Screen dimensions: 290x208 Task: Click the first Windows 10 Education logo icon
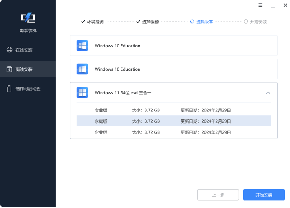[82, 45]
